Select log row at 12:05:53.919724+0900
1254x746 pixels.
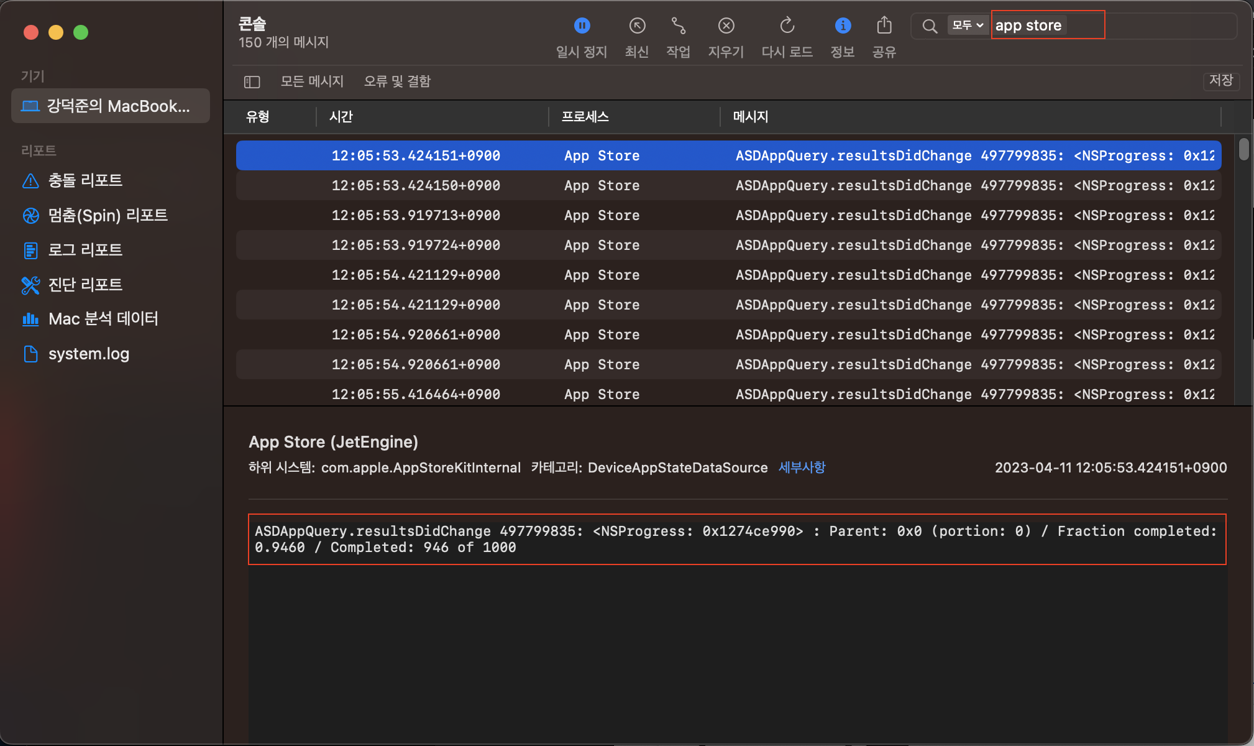coord(728,245)
